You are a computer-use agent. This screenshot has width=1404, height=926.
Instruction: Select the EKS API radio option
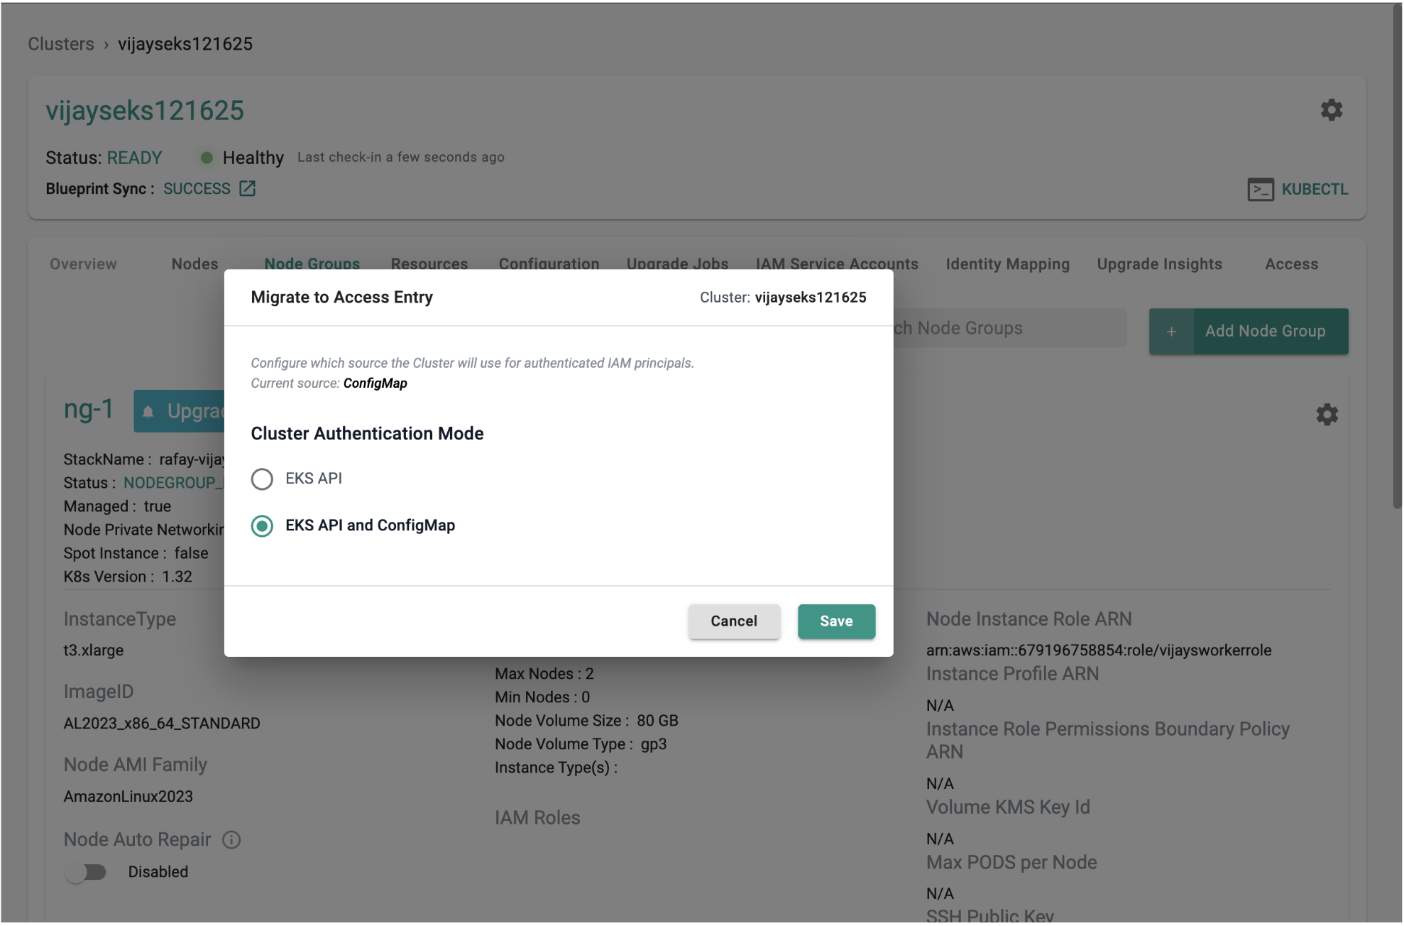pos(262,479)
